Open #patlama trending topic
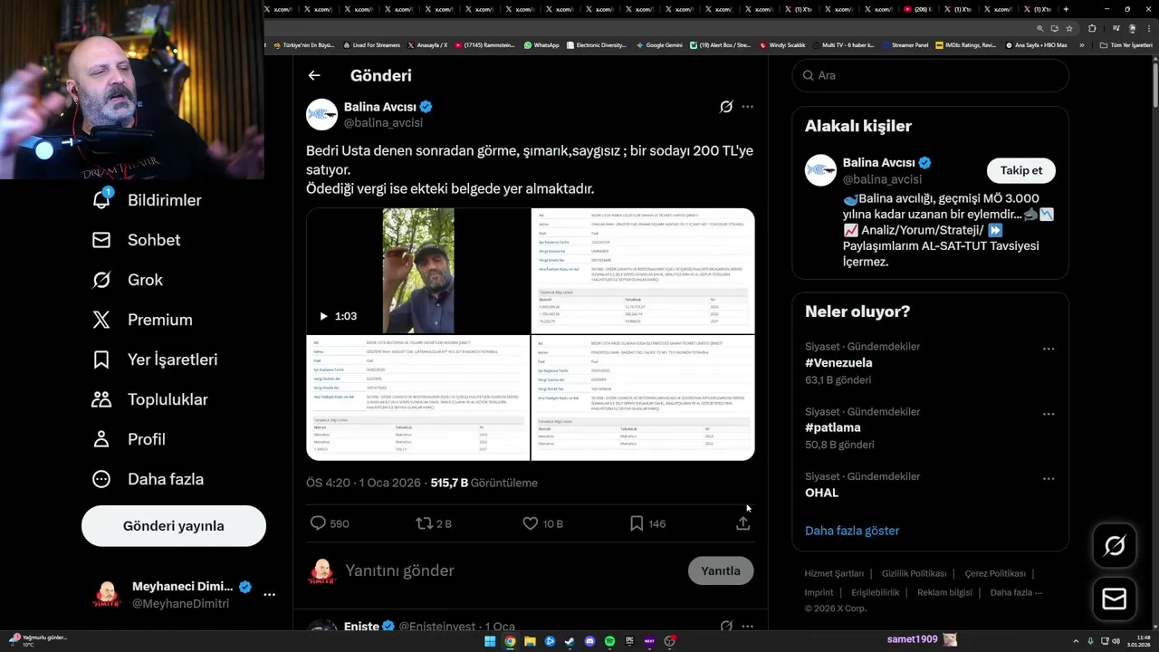Screen dimensions: 1159x652 tap(833, 427)
